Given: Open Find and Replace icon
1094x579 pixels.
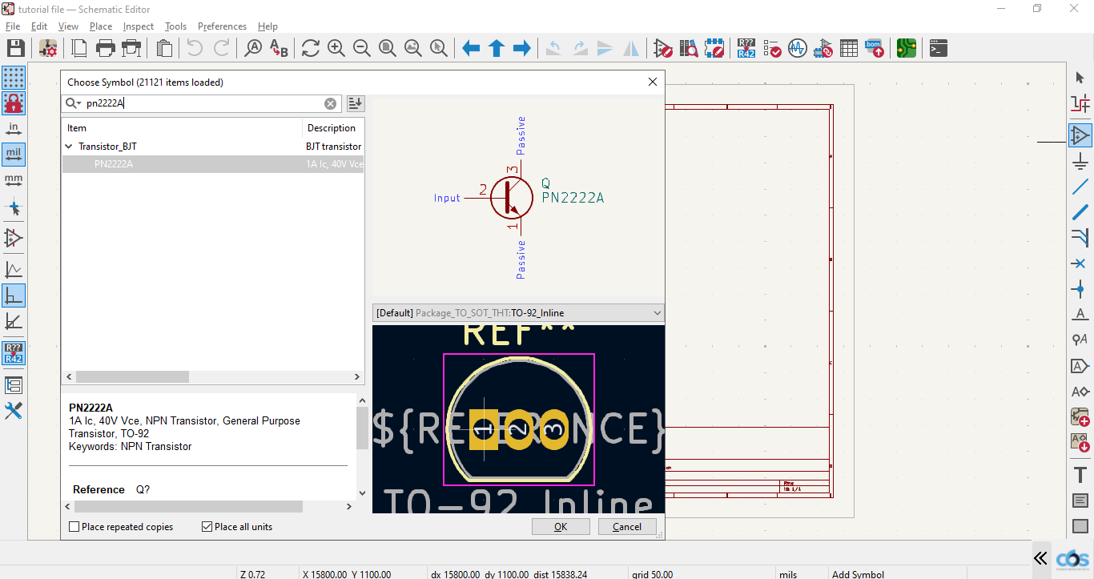Looking at the screenshot, I should point(279,48).
